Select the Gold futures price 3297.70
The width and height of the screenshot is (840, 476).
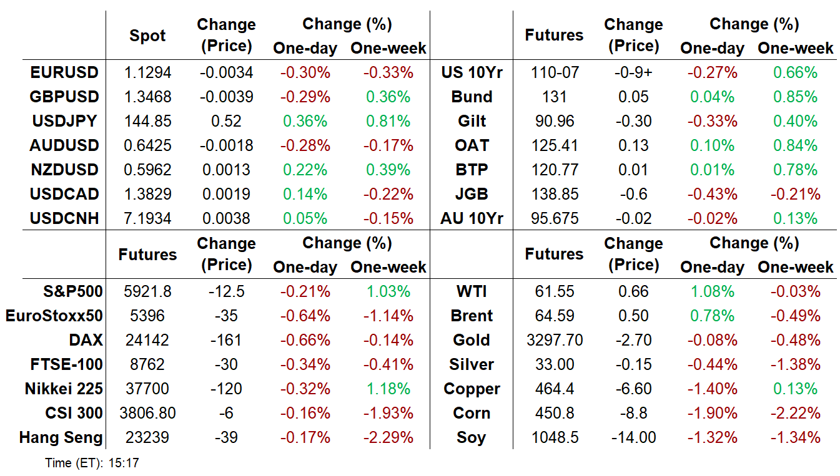coord(554,340)
